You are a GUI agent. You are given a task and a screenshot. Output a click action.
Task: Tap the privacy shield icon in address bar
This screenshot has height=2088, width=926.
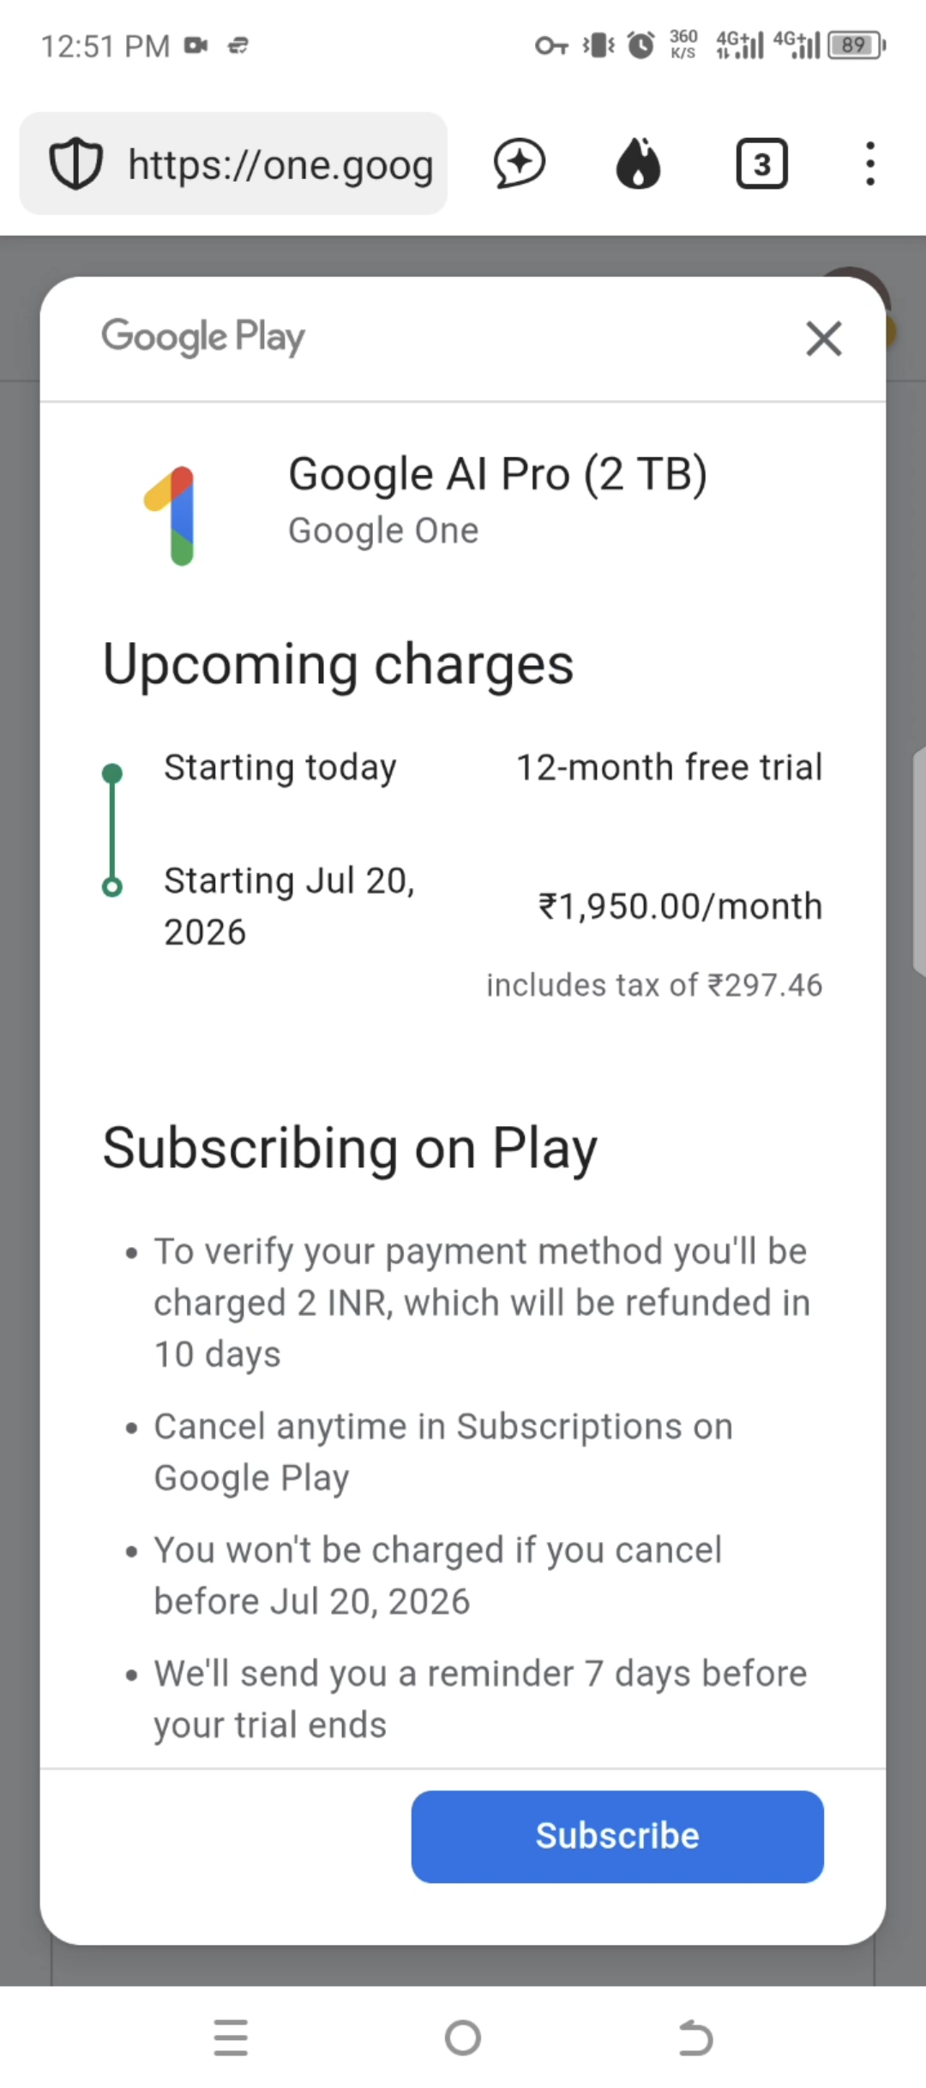tap(75, 163)
